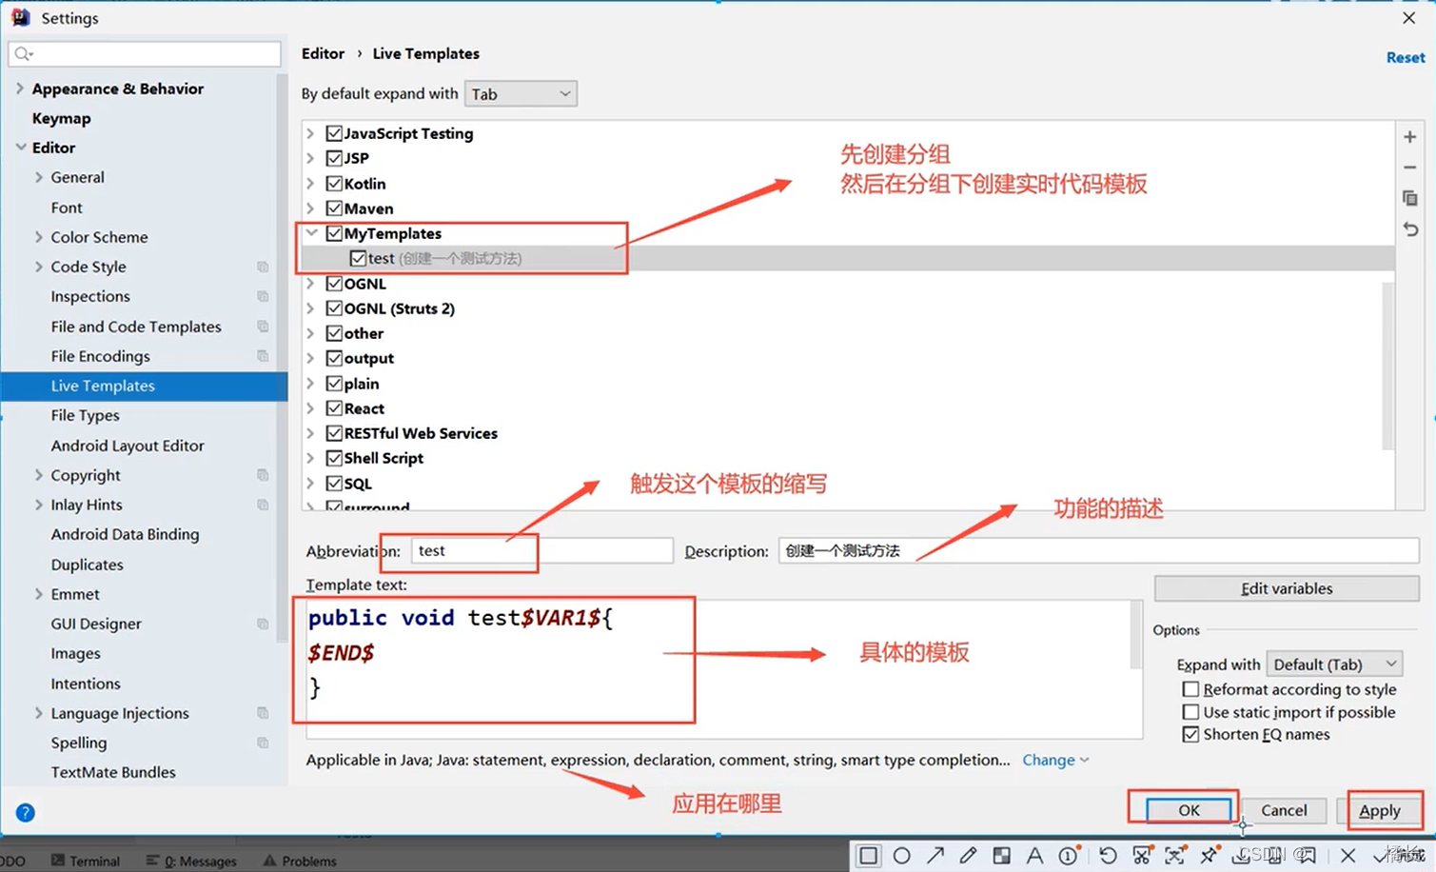
Task: Select the arrow annotation tool
Action: point(935,855)
